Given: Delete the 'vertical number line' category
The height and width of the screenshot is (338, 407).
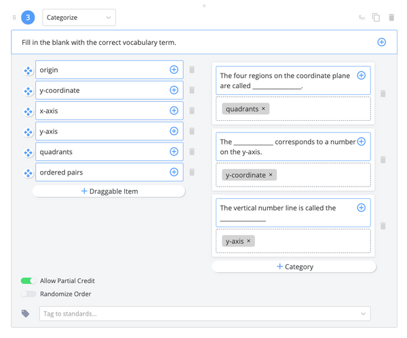Looking at the screenshot, I should click(383, 226).
